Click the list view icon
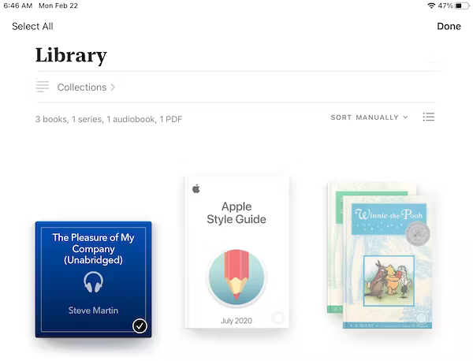 pos(428,117)
